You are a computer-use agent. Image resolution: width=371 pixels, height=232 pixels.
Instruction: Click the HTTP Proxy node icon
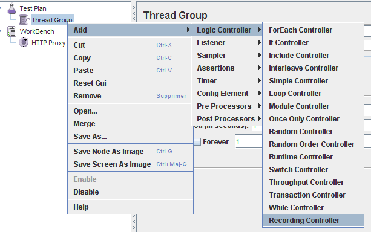[24, 42]
